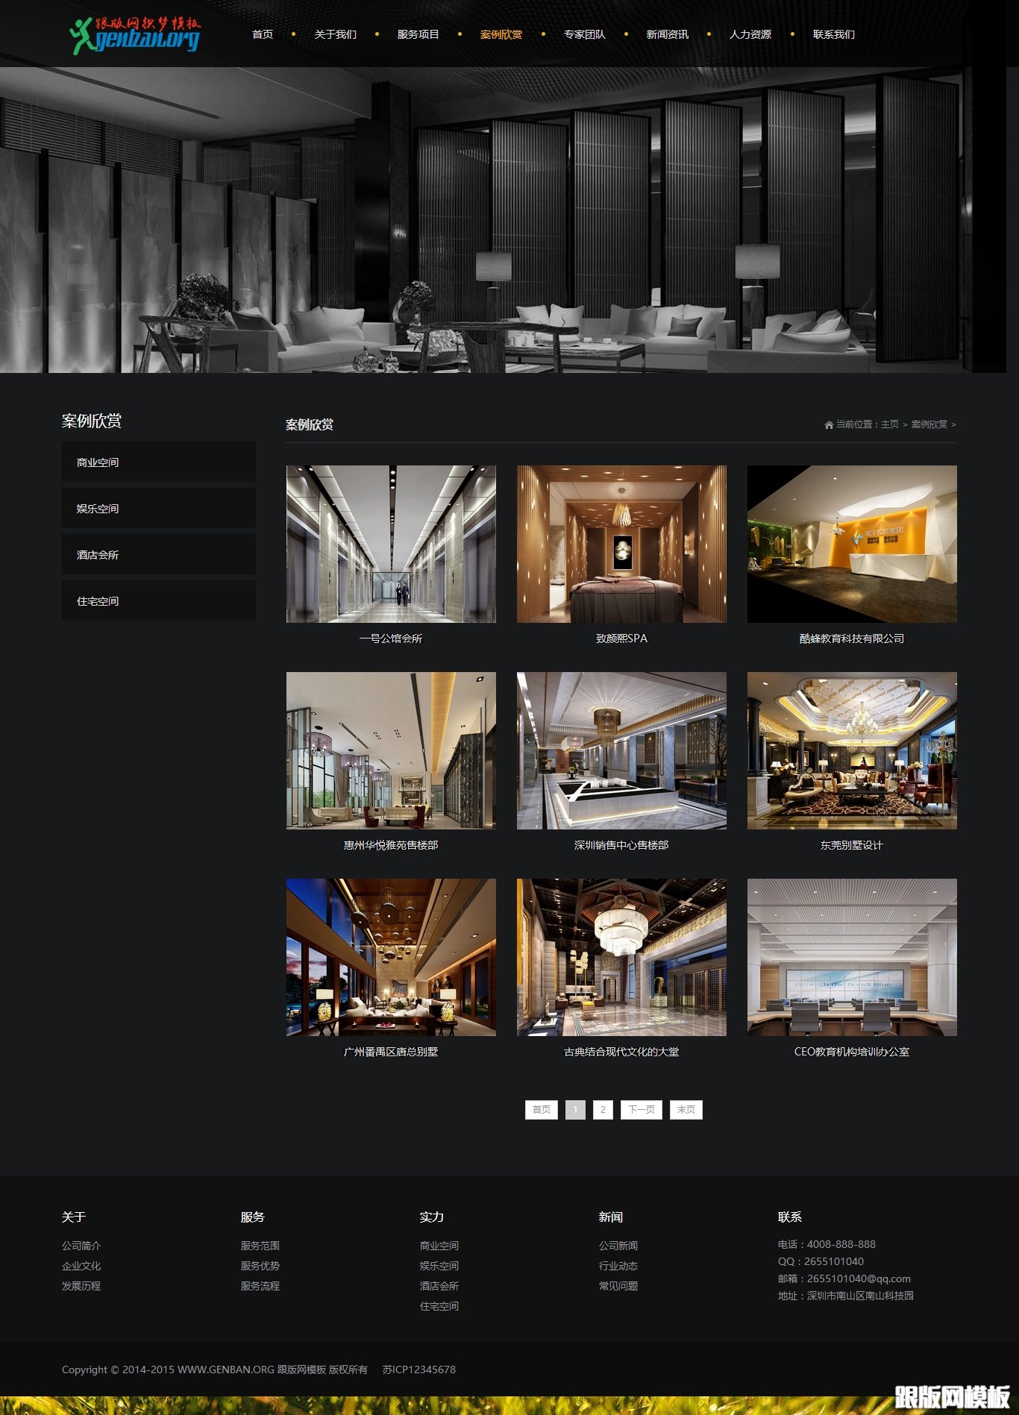The height and width of the screenshot is (1415, 1019).
Task: Open the 关于我们 navigation menu item
Action: [x=335, y=34]
